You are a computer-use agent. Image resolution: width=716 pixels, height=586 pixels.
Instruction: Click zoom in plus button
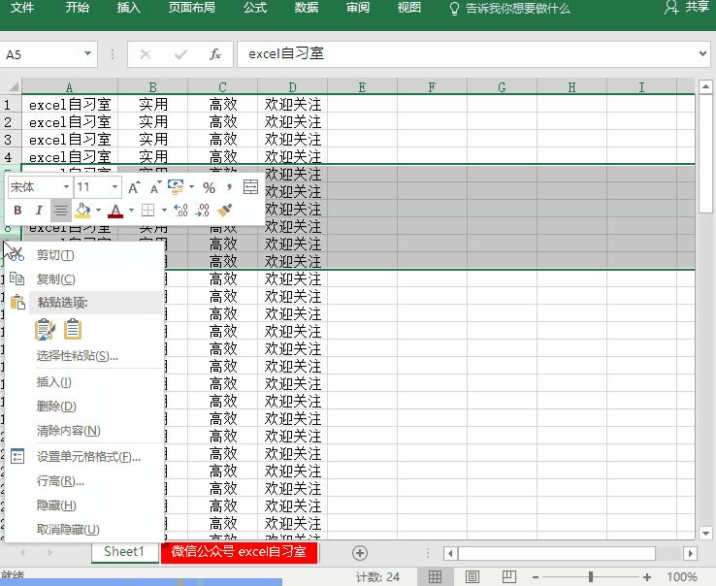pyautogui.click(x=646, y=577)
